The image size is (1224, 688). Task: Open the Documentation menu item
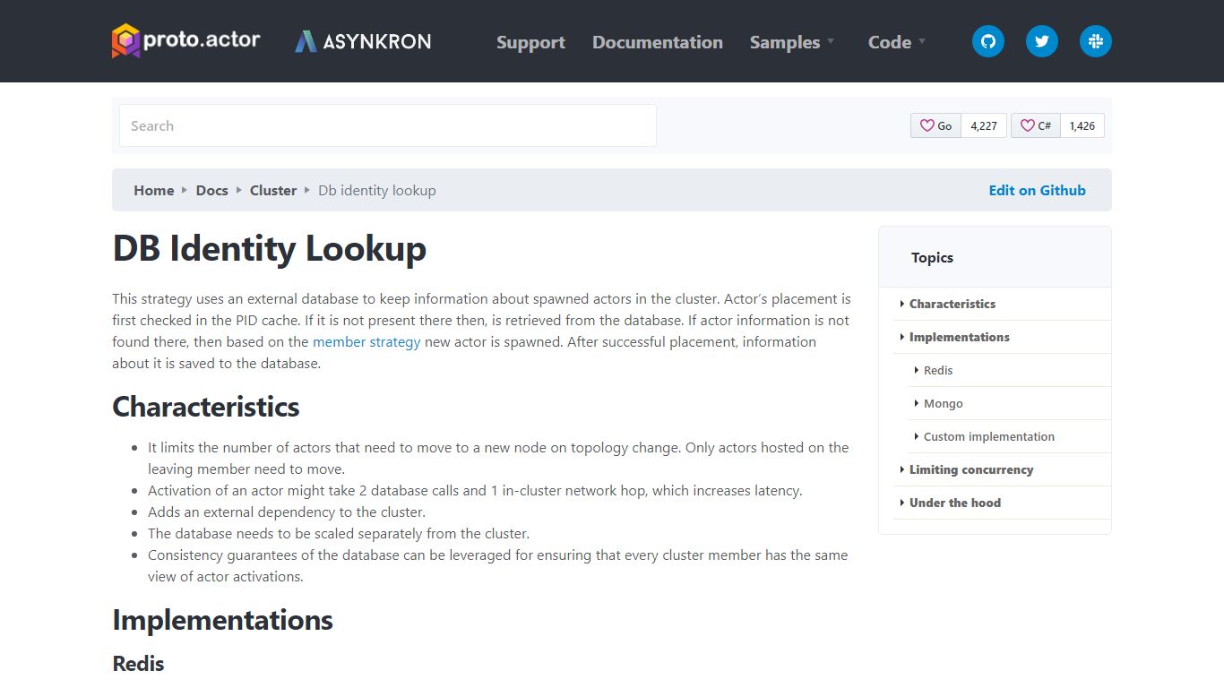658,42
